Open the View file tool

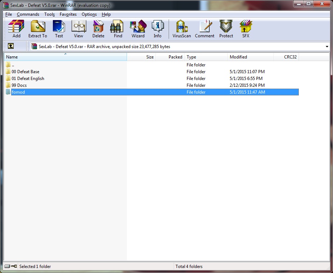pos(79,29)
